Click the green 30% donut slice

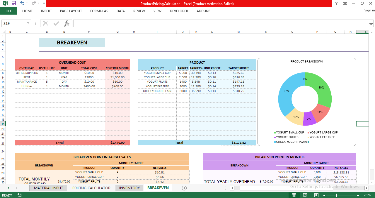point(321,88)
